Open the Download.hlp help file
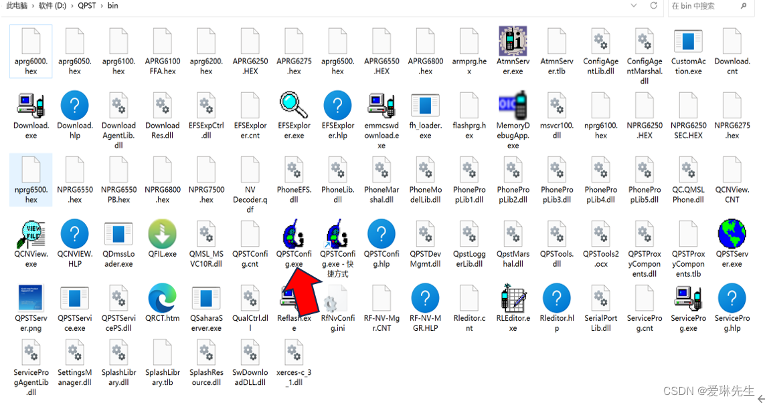The image size is (765, 403). click(x=75, y=105)
